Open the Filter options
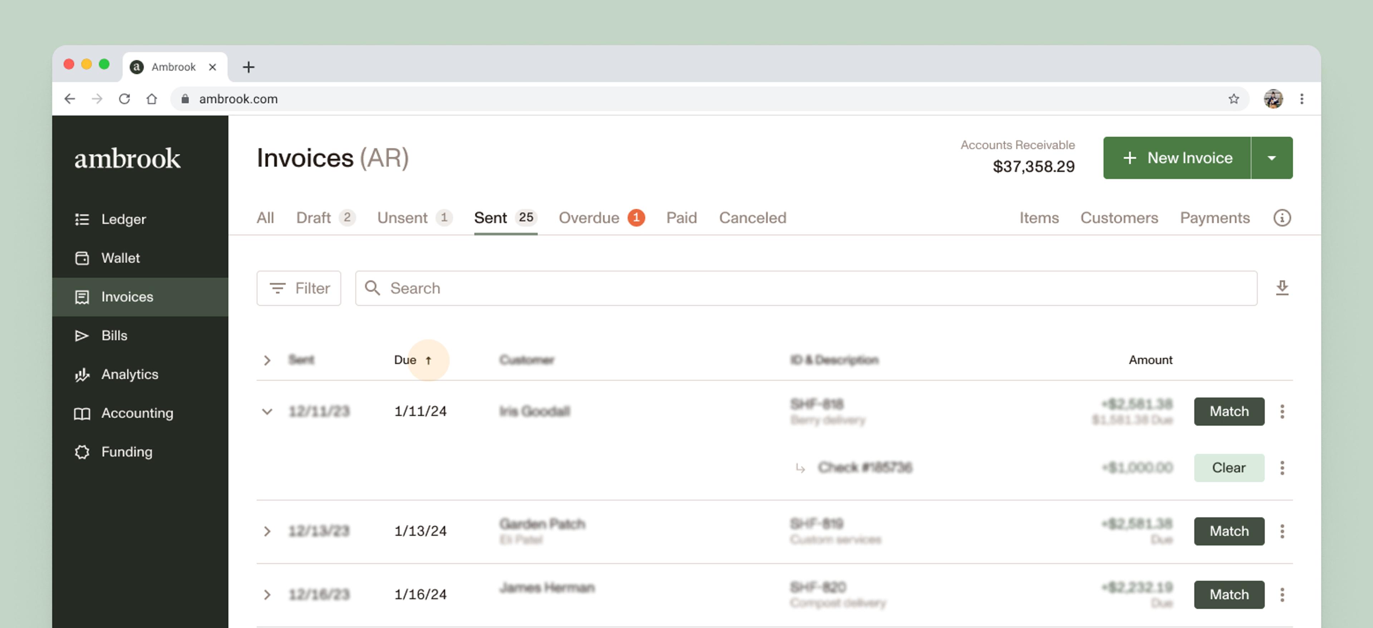 (x=299, y=288)
